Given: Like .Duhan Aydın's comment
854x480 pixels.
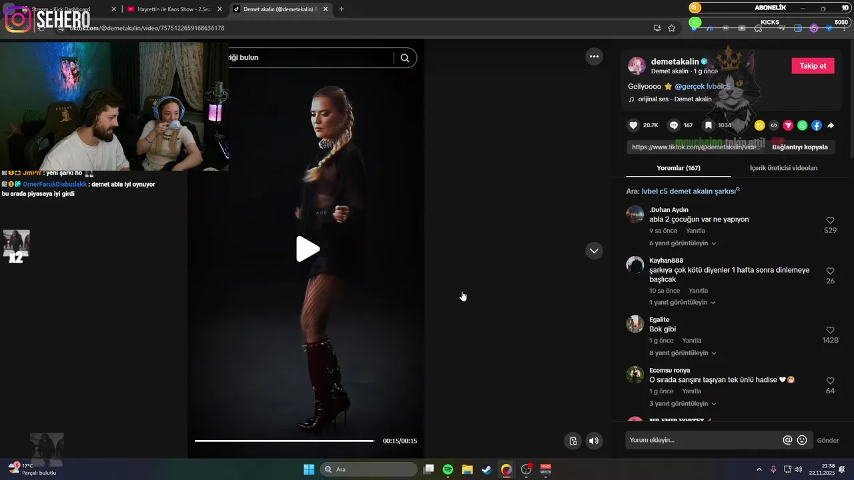Looking at the screenshot, I should click(x=831, y=221).
